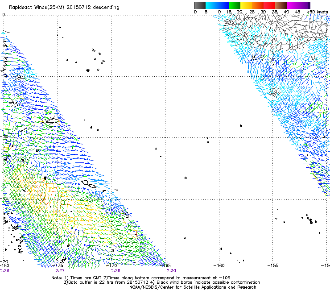Click the '>50 knots' legend label
330x290 pixels.
click(318, 12)
